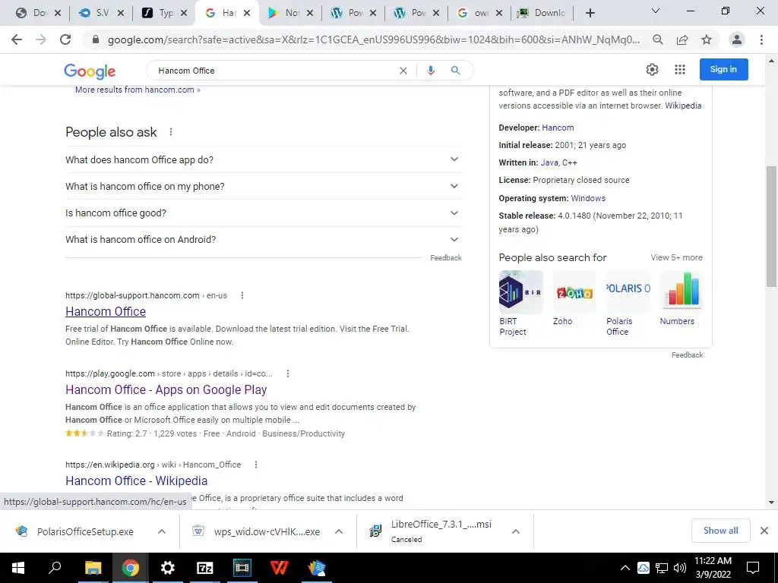This screenshot has width=778, height=583.
Task: Close the downloads bar
Action: coord(764,531)
